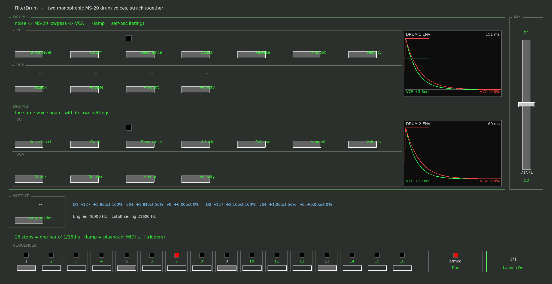552x284 pixels.
Task: Toggle sequencer step 13
Action: pos(327,268)
